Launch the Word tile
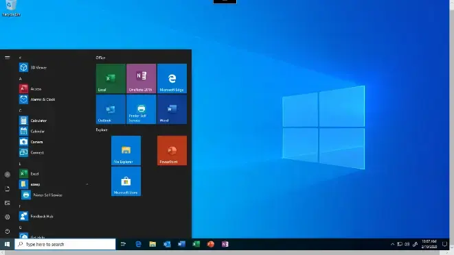 172,109
